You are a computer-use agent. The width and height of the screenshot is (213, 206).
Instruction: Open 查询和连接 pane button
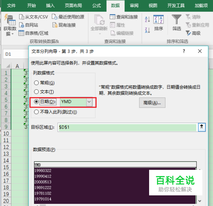pyautogui.click(x=124, y=17)
